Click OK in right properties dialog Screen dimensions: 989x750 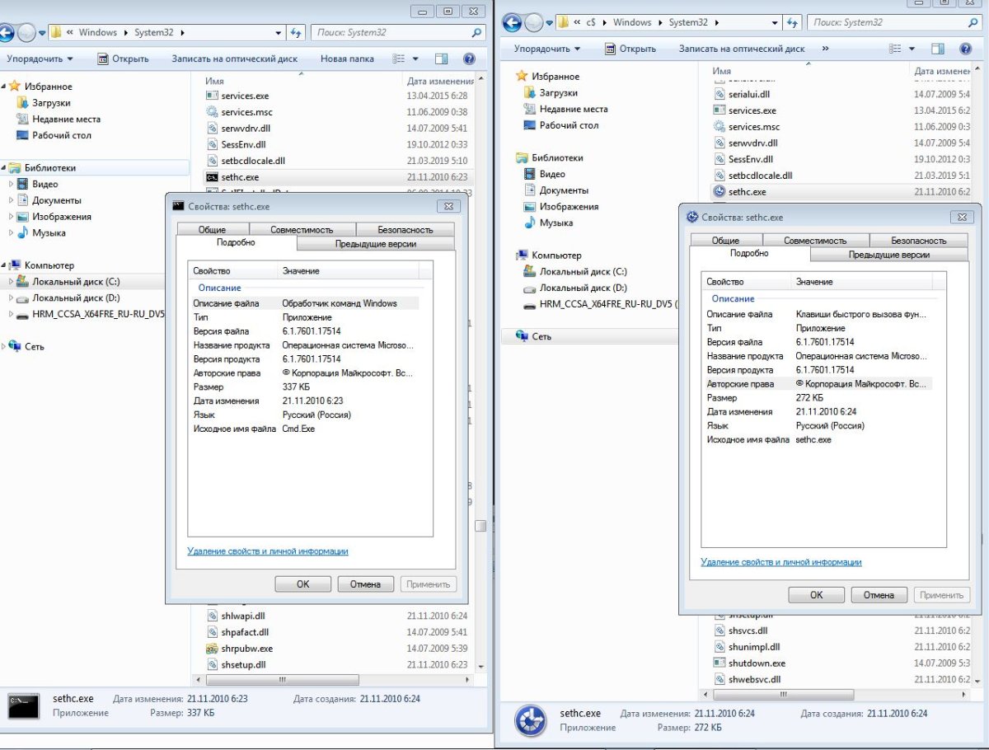coord(816,595)
